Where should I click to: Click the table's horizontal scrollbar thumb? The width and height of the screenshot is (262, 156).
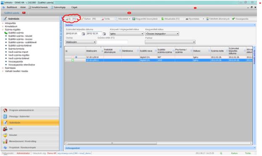coord(112,143)
